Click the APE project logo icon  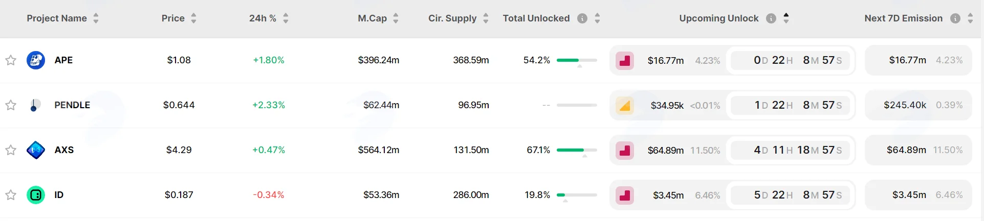36,60
